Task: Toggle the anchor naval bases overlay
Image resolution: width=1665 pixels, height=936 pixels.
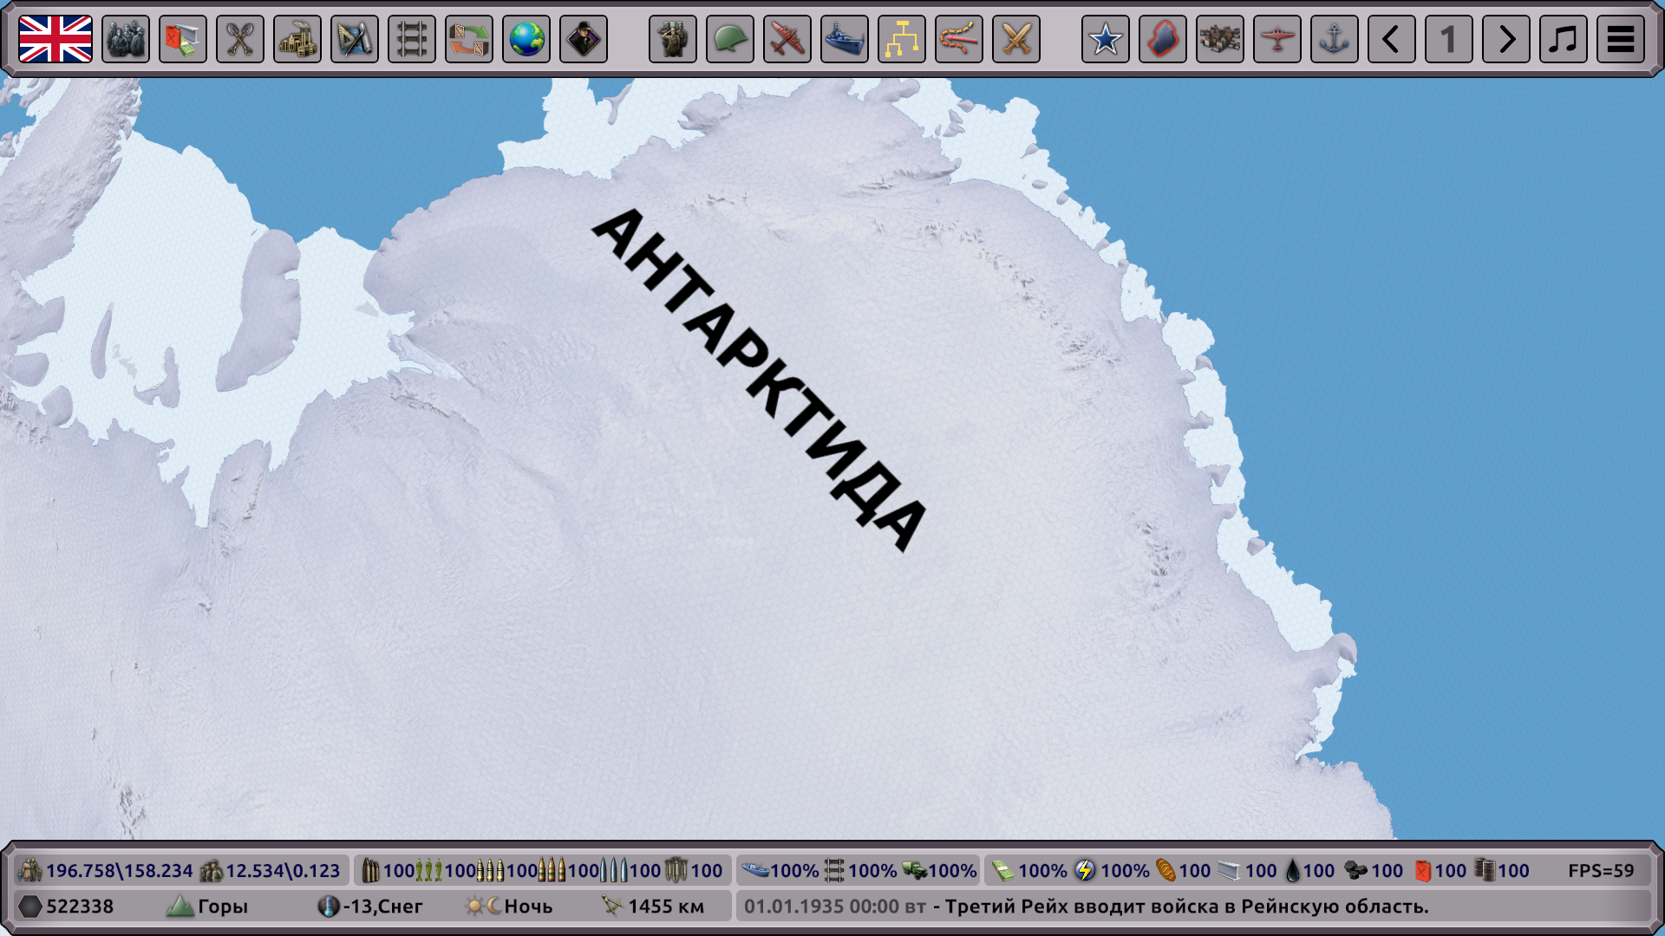Action: [1335, 39]
